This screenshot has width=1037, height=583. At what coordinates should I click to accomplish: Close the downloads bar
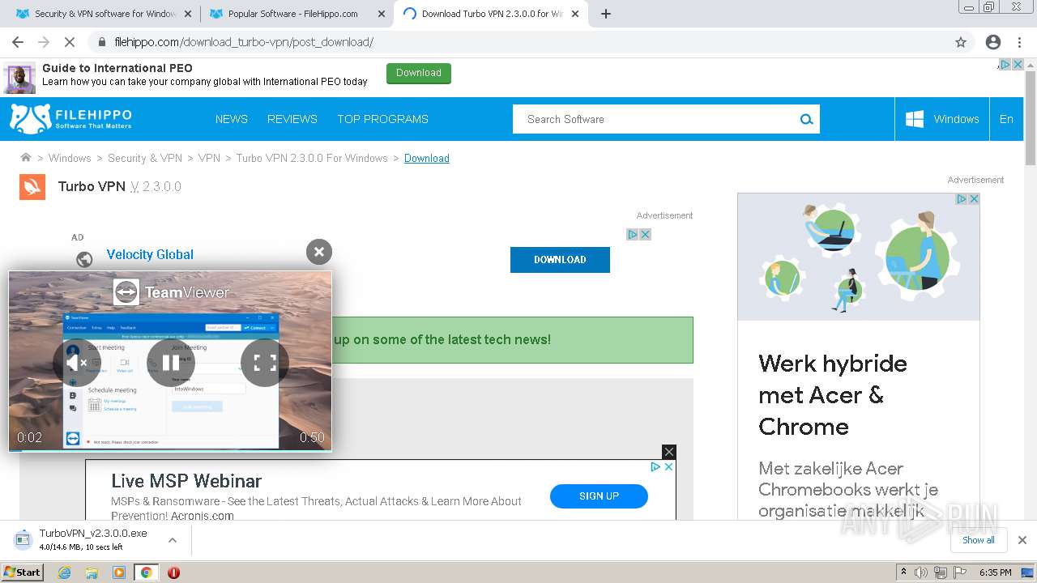[x=1022, y=540]
